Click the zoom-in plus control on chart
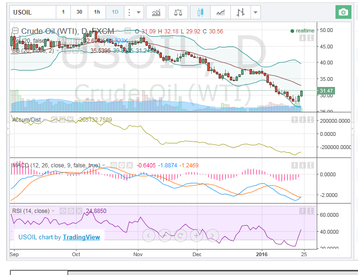Screen dimensions: 358x275 196,234
